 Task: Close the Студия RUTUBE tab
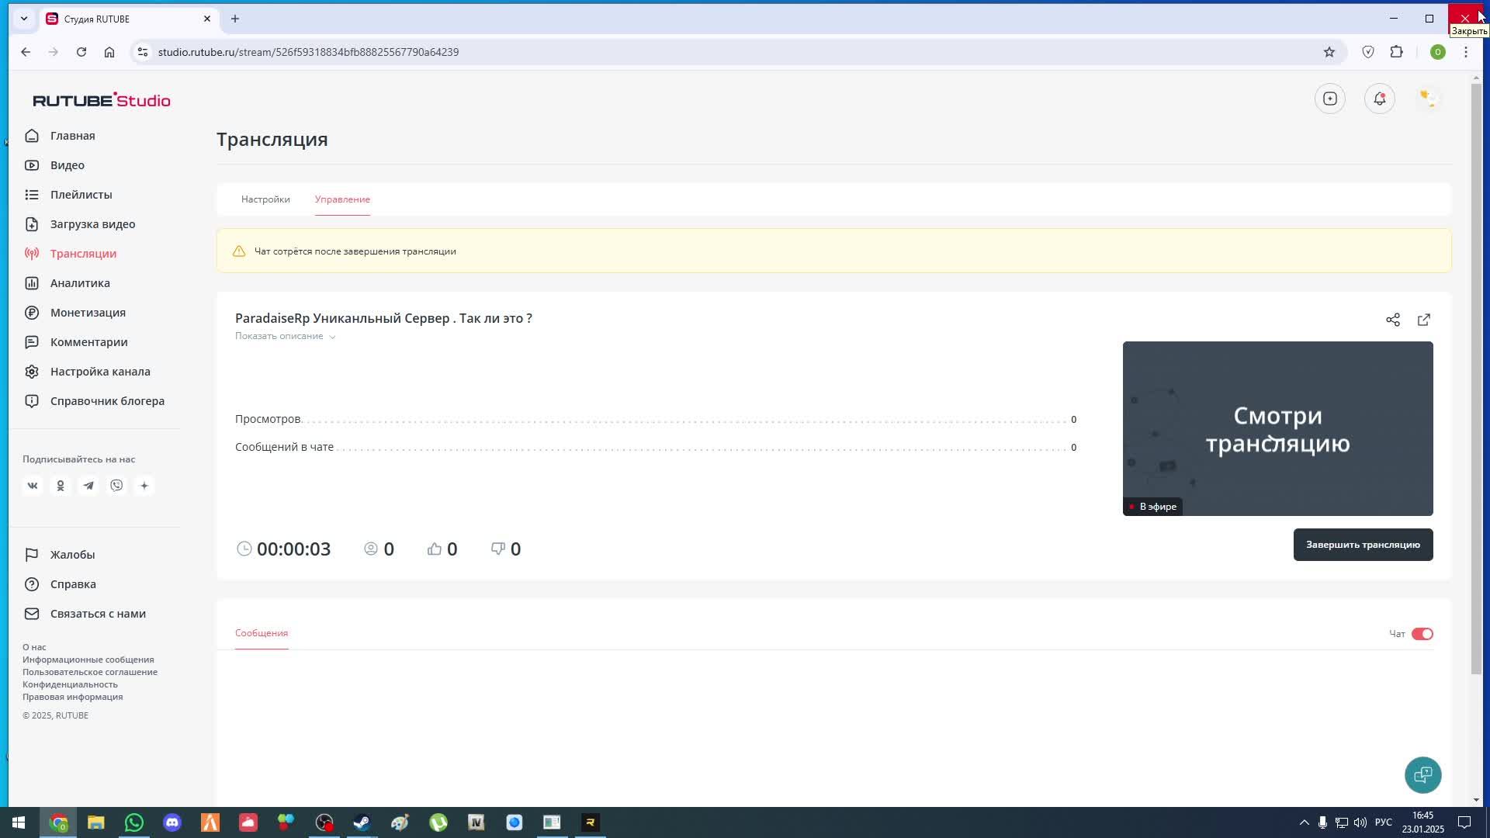(207, 19)
